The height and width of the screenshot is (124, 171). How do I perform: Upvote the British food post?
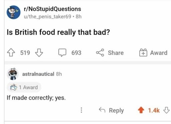point(11,53)
